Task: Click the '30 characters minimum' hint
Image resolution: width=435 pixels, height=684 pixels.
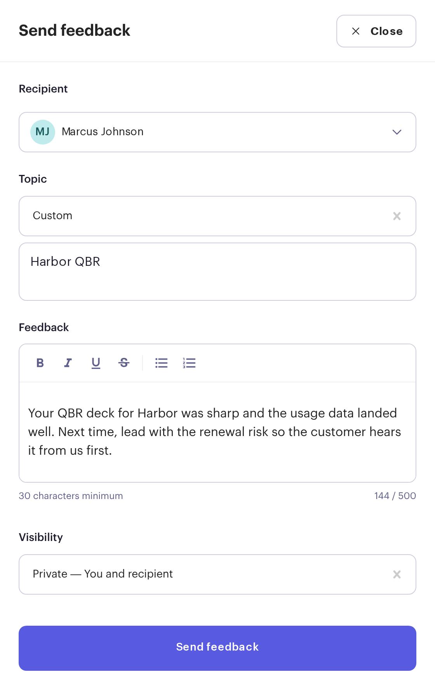Action: [71, 496]
